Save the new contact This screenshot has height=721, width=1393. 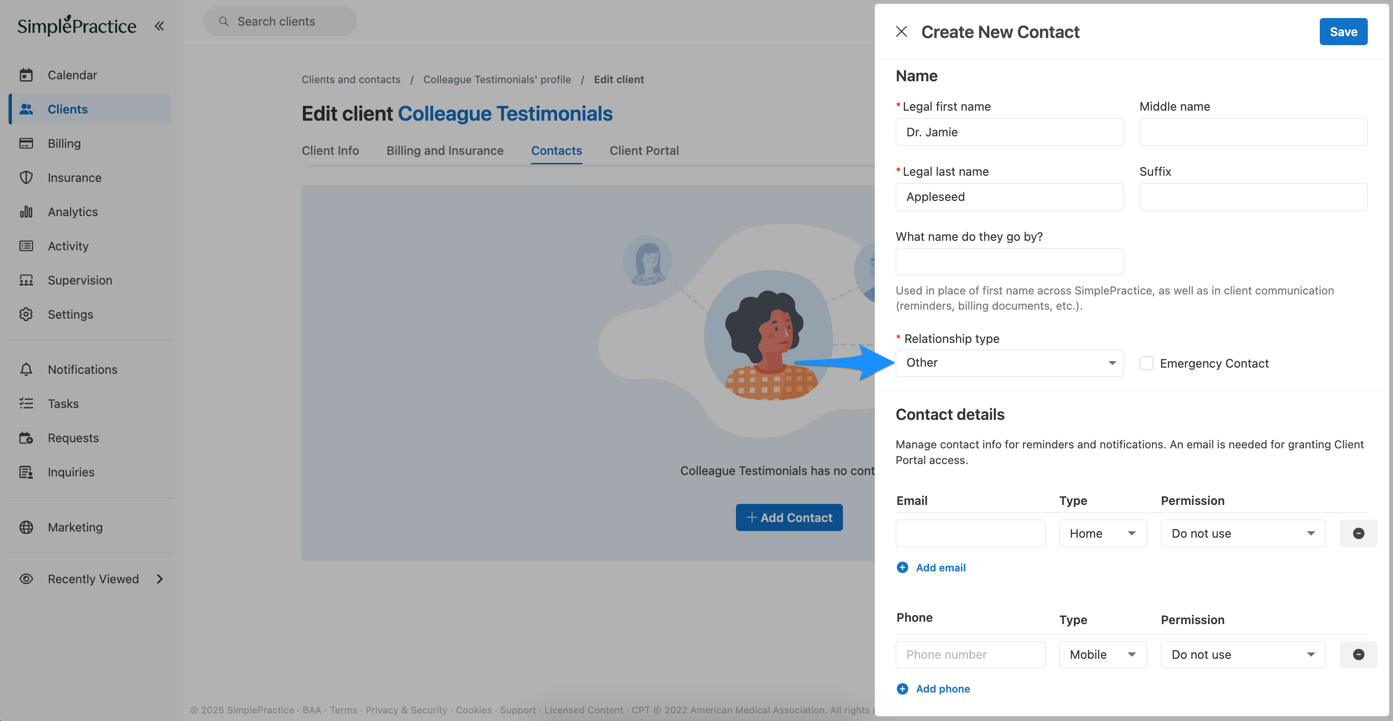[x=1343, y=31]
